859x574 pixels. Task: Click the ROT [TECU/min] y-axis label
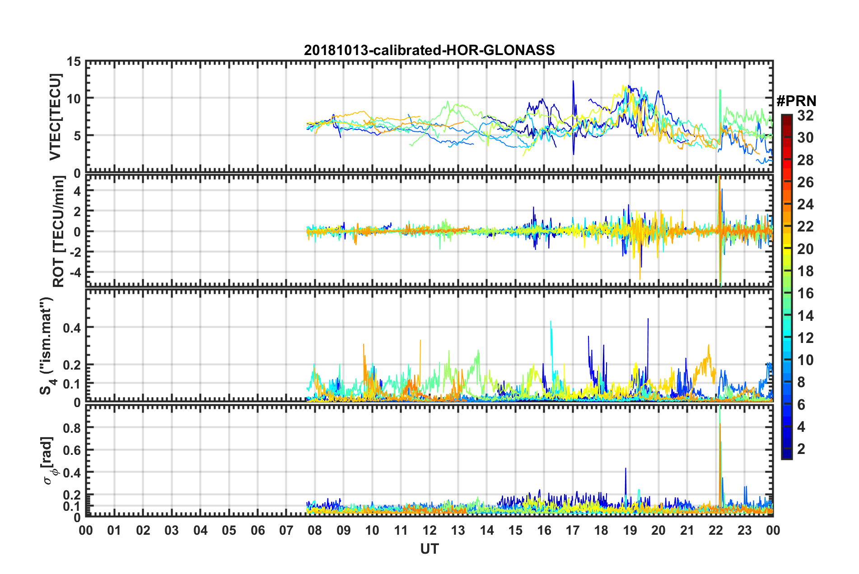tap(58, 231)
